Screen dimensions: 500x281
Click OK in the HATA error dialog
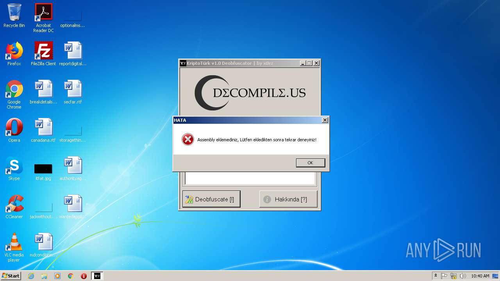point(311,163)
